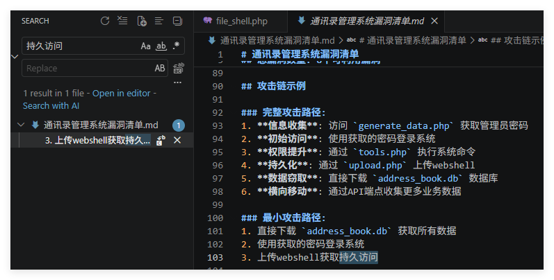
Task: Clear search results icon
Action: coord(122,21)
